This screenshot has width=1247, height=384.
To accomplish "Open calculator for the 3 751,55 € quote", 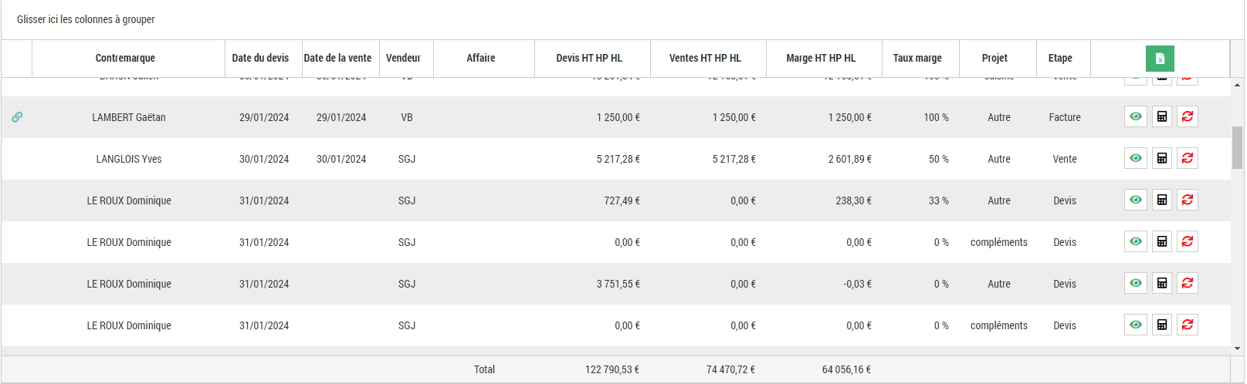I will point(1161,284).
